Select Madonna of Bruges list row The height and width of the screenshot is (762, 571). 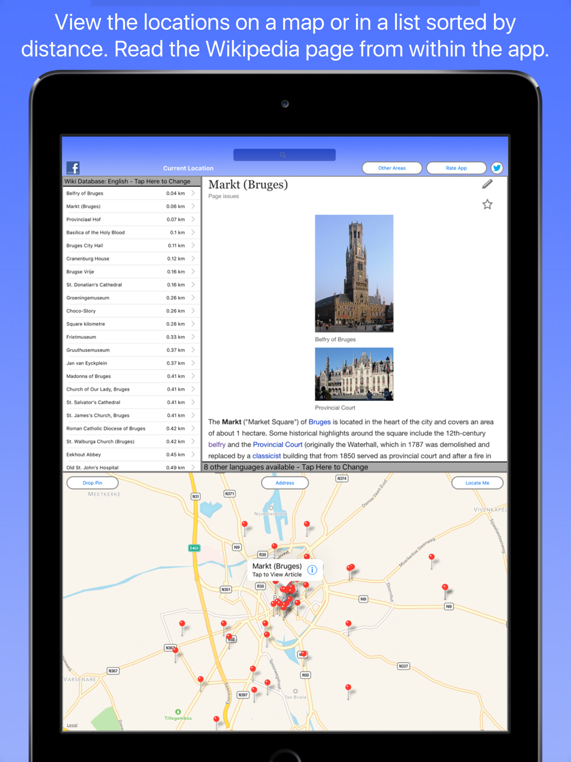(131, 376)
